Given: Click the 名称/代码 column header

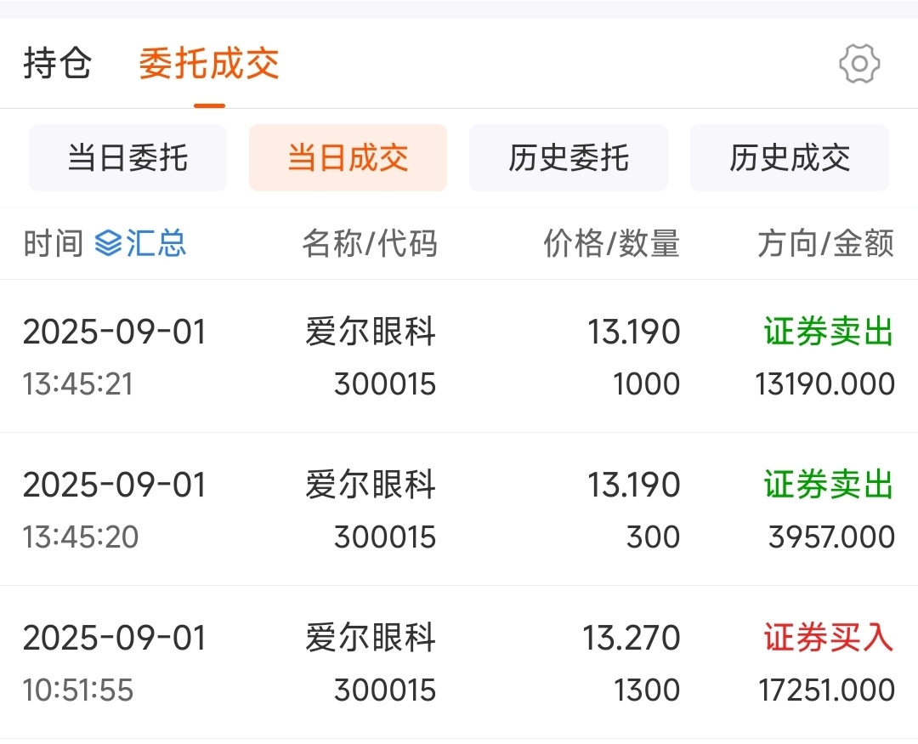Looking at the screenshot, I should [x=370, y=243].
